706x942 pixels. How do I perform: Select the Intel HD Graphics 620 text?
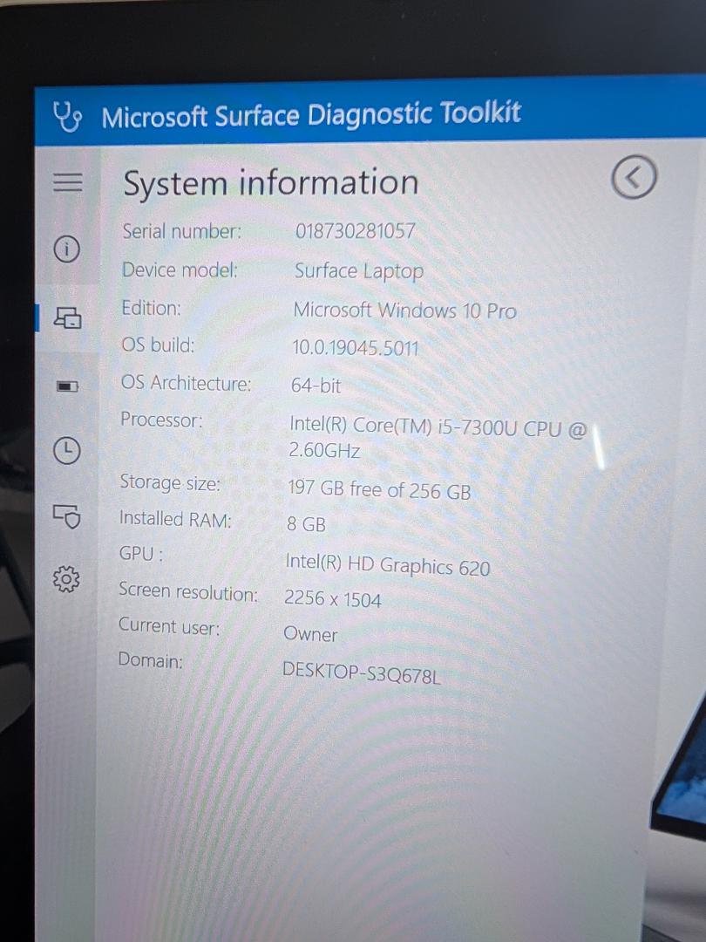[387, 566]
